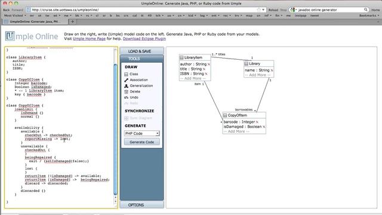This screenshot has width=382, height=215.
Task: Switch to the UmpleOnline browser tab
Action: click(35, 21)
